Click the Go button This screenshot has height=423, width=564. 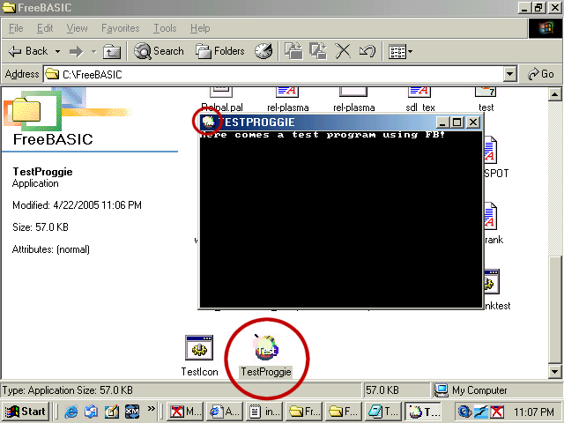541,74
